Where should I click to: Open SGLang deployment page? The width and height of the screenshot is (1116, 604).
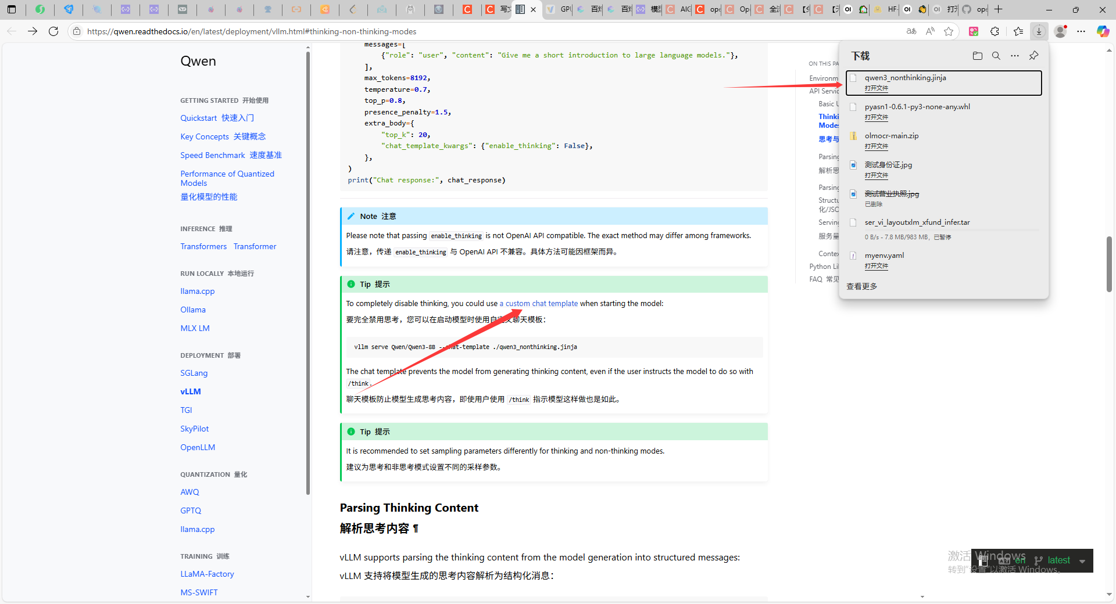coord(194,373)
